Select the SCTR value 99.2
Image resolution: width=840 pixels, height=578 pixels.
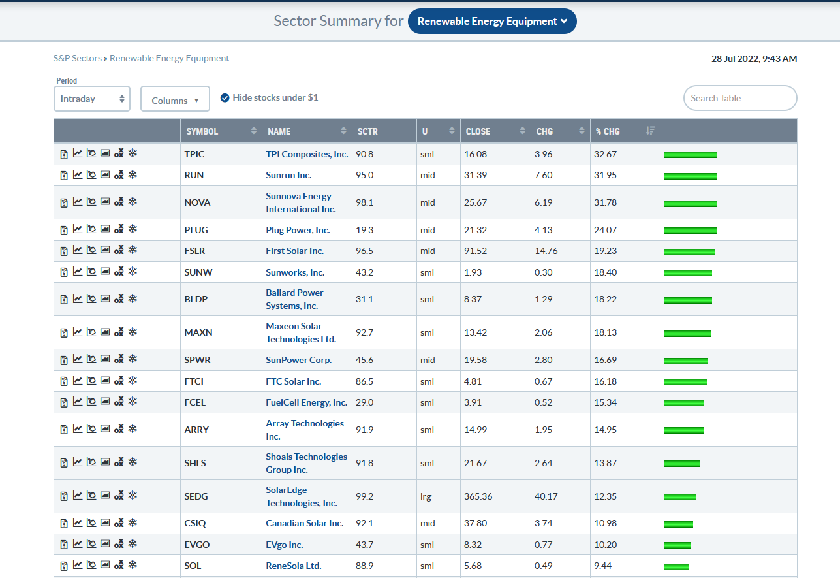coord(384,496)
